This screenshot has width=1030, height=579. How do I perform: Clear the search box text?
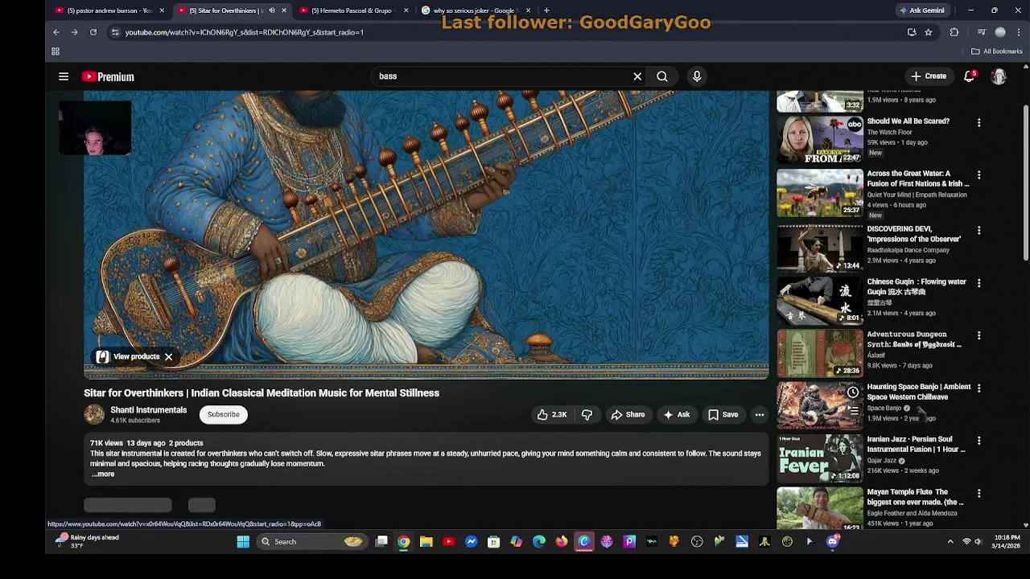(637, 76)
